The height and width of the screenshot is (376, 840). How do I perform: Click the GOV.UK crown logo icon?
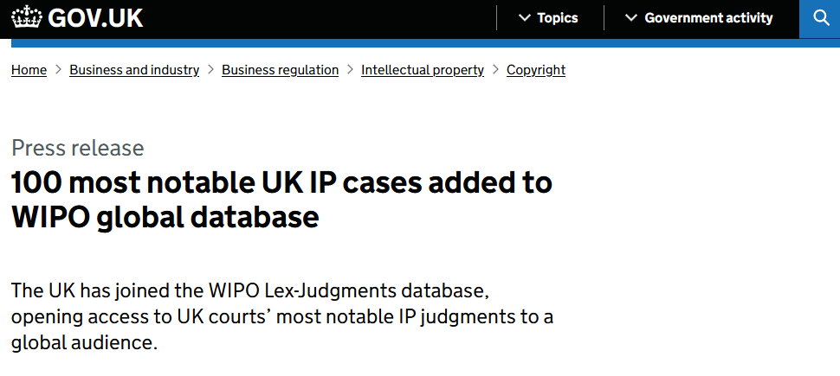coord(27,18)
